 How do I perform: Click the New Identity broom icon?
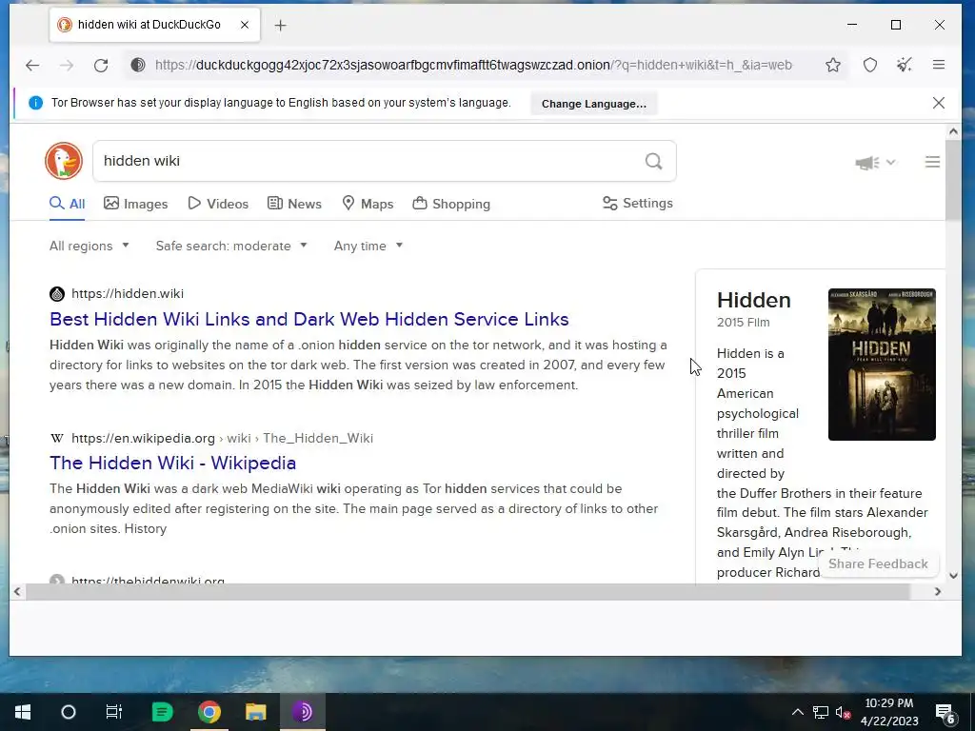[905, 65]
